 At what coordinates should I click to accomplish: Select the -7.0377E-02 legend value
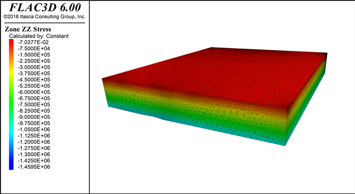33,42
